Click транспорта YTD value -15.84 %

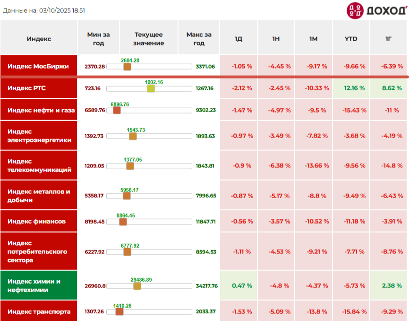354,312
